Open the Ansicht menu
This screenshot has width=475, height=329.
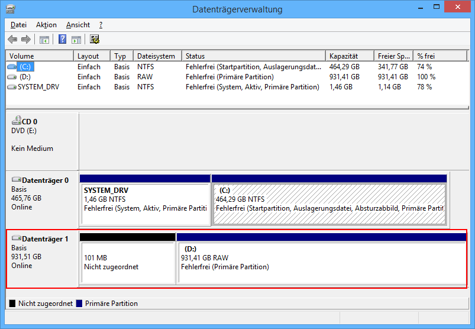click(78, 25)
